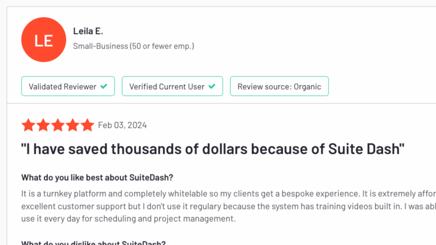
Task: Open the LE reviewer avatar
Action: [43, 40]
